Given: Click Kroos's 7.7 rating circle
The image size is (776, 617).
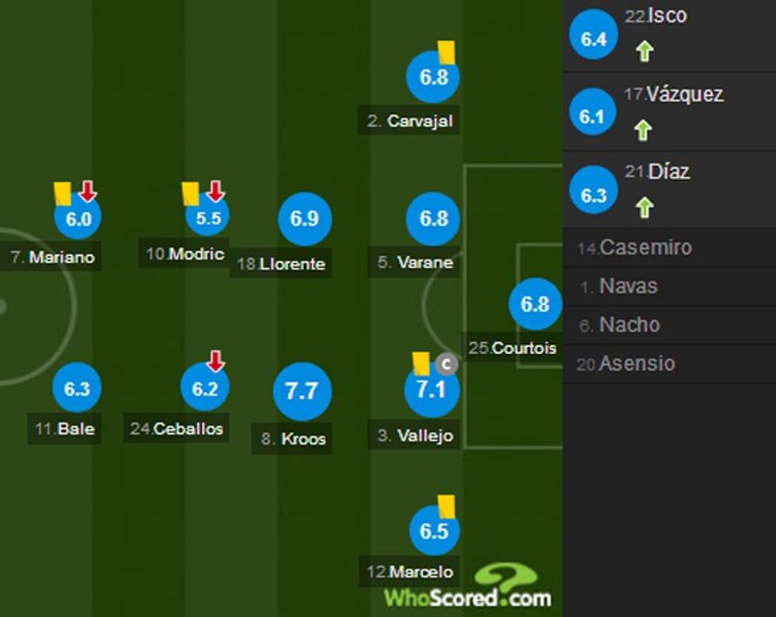Looking at the screenshot, I should [x=302, y=391].
